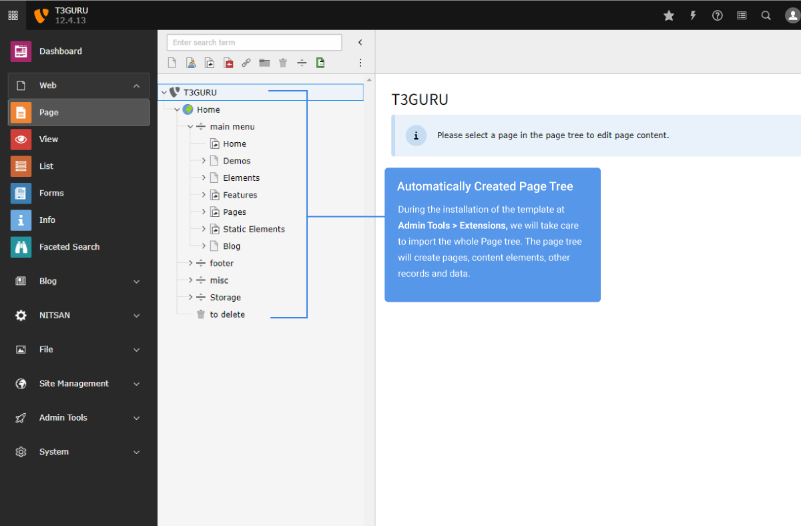Image resolution: width=801 pixels, height=526 pixels.
Task: Switch to the View module
Action: [x=78, y=139]
